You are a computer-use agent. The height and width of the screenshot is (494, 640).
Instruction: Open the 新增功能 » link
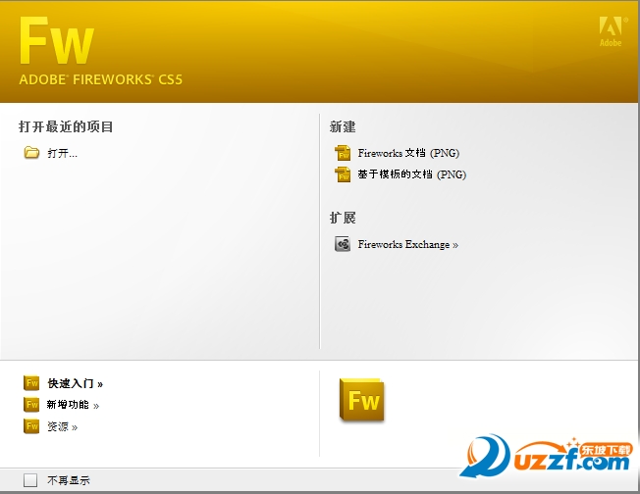pyautogui.click(x=73, y=405)
